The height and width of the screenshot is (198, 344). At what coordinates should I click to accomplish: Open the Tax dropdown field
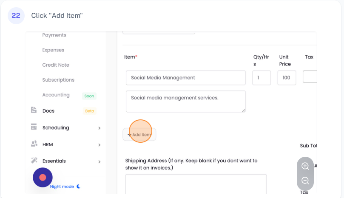pyautogui.click(x=310, y=76)
